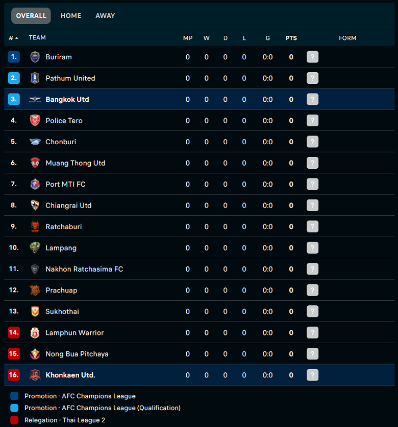Click the Muang Thong Utd crest
Viewport: 398px width, 427px height.
click(35, 163)
